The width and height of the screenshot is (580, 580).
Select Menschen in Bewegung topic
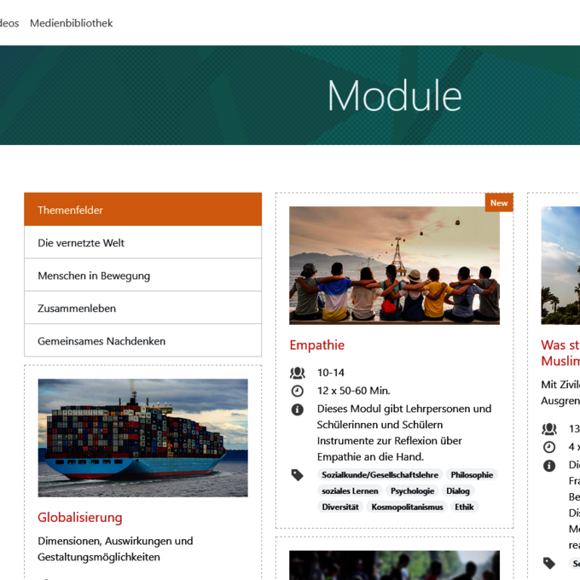point(142,275)
